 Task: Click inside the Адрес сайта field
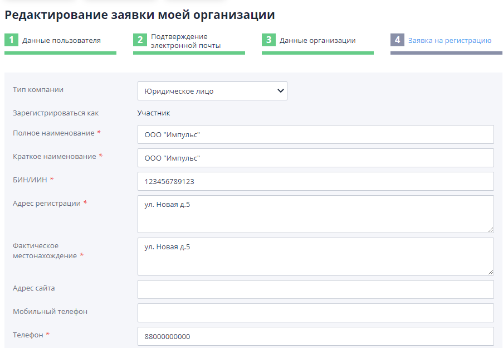(x=315, y=289)
